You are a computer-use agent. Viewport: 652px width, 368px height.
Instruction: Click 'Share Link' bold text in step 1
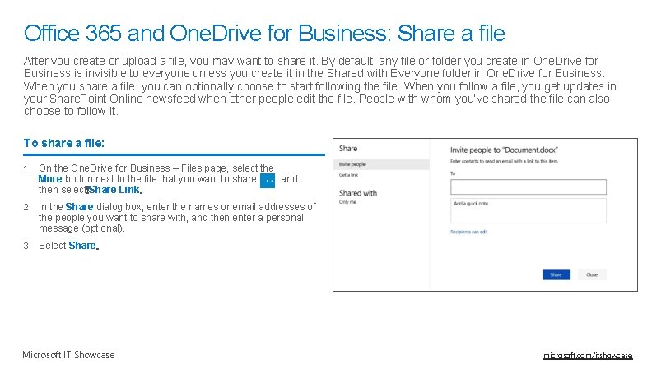(114, 190)
